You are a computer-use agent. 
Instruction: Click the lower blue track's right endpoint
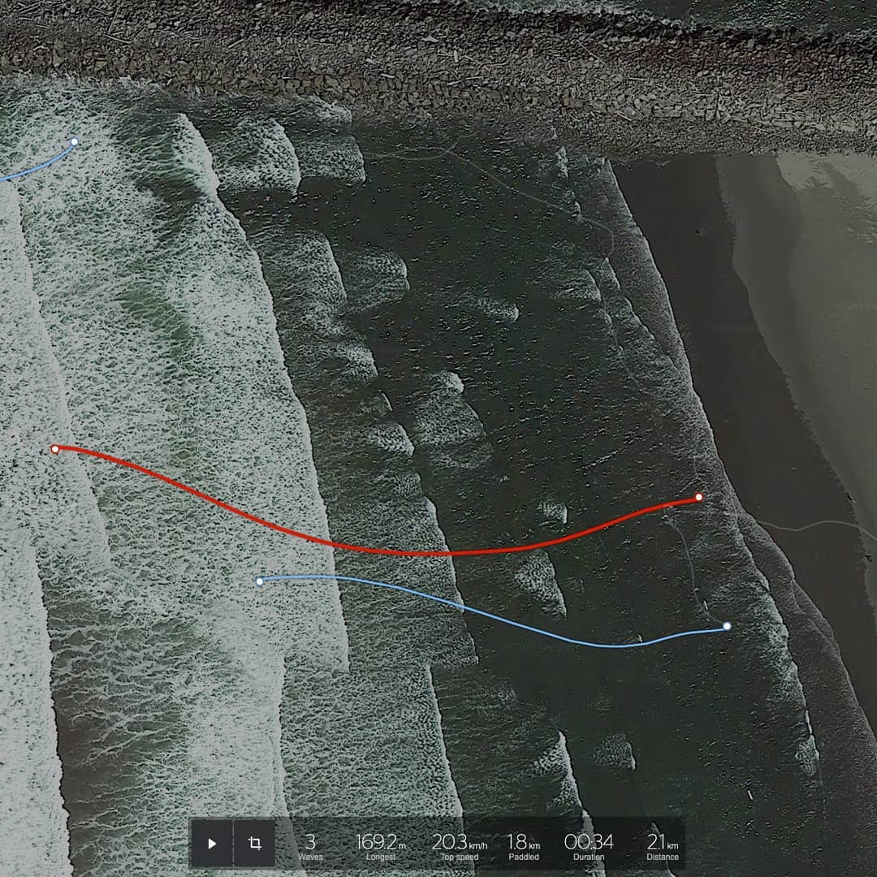(x=727, y=626)
